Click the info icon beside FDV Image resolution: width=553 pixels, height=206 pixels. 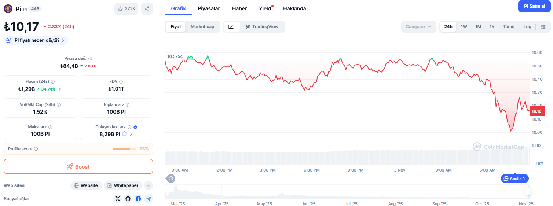121,82
